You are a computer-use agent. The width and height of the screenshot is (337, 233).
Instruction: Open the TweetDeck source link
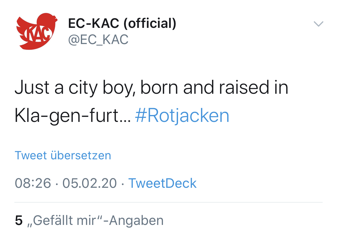click(163, 183)
